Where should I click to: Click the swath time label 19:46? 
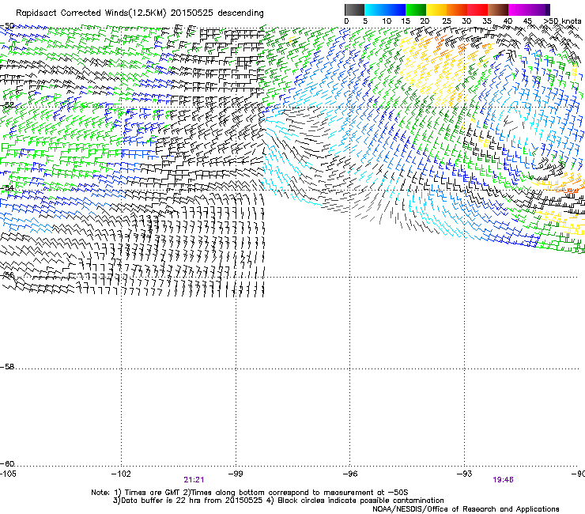coord(503,480)
